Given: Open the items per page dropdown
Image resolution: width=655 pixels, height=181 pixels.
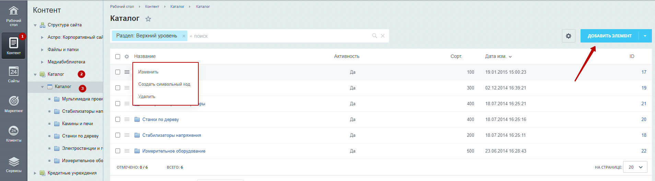Looking at the screenshot, I should [x=635, y=167].
